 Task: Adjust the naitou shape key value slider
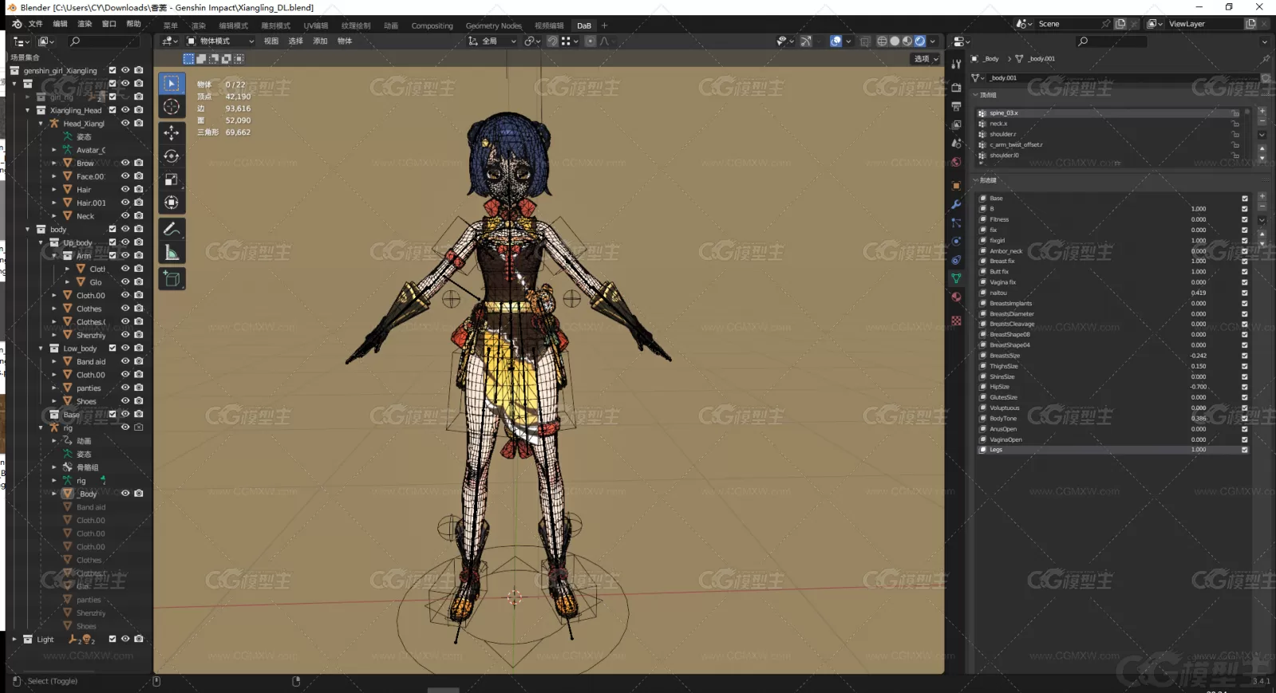pyautogui.click(x=1198, y=293)
